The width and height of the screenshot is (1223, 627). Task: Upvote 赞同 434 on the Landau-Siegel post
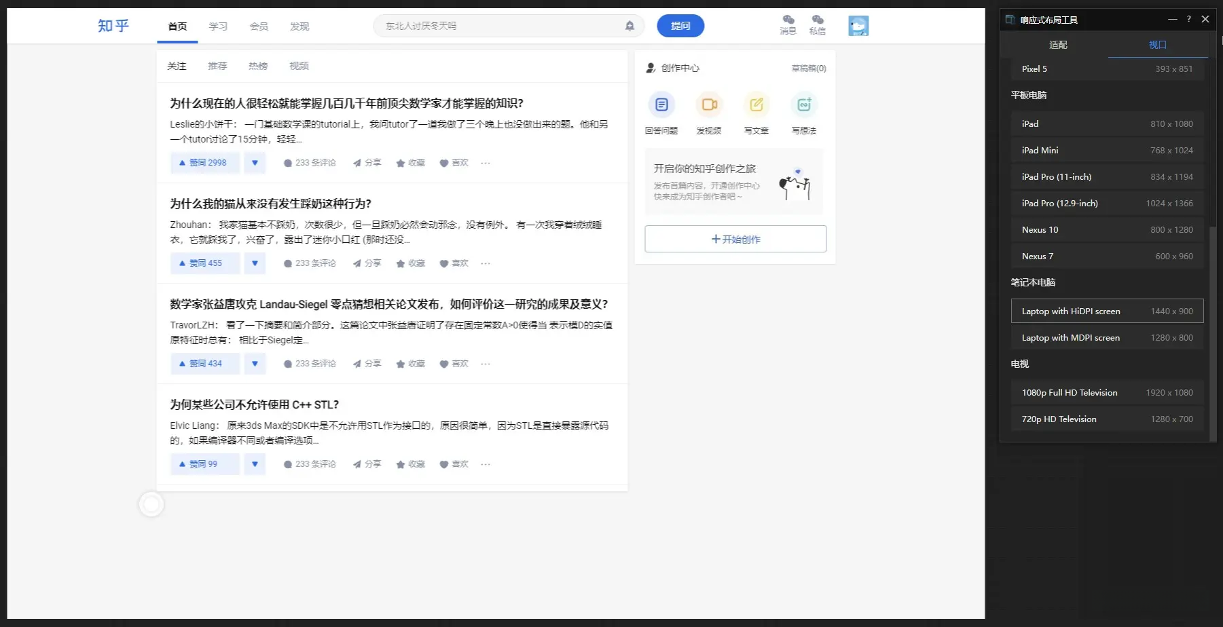pos(205,364)
